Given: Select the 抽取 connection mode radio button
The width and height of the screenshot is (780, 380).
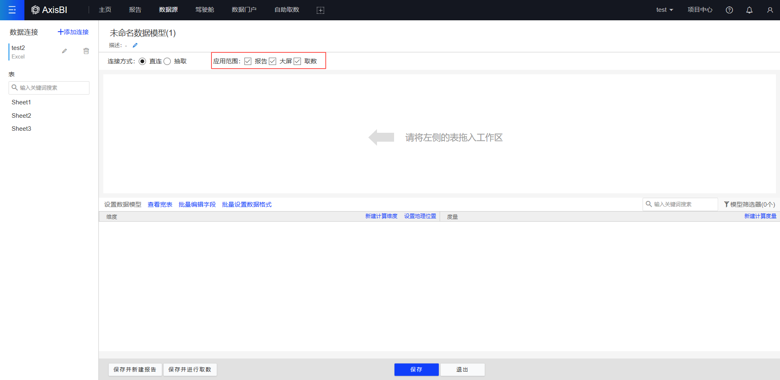Looking at the screenshot, I should [x=167, y=61].
